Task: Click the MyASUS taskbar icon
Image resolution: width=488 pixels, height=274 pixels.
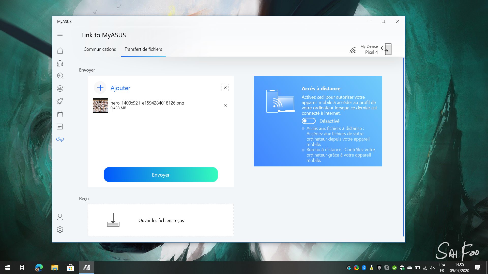Action: [86, 268]
